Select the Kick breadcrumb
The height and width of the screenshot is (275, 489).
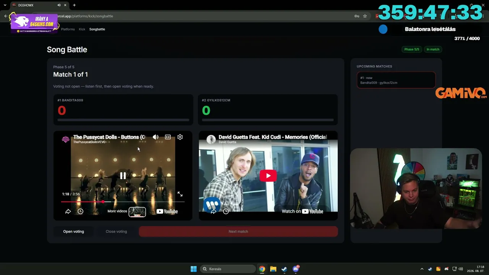82,29
